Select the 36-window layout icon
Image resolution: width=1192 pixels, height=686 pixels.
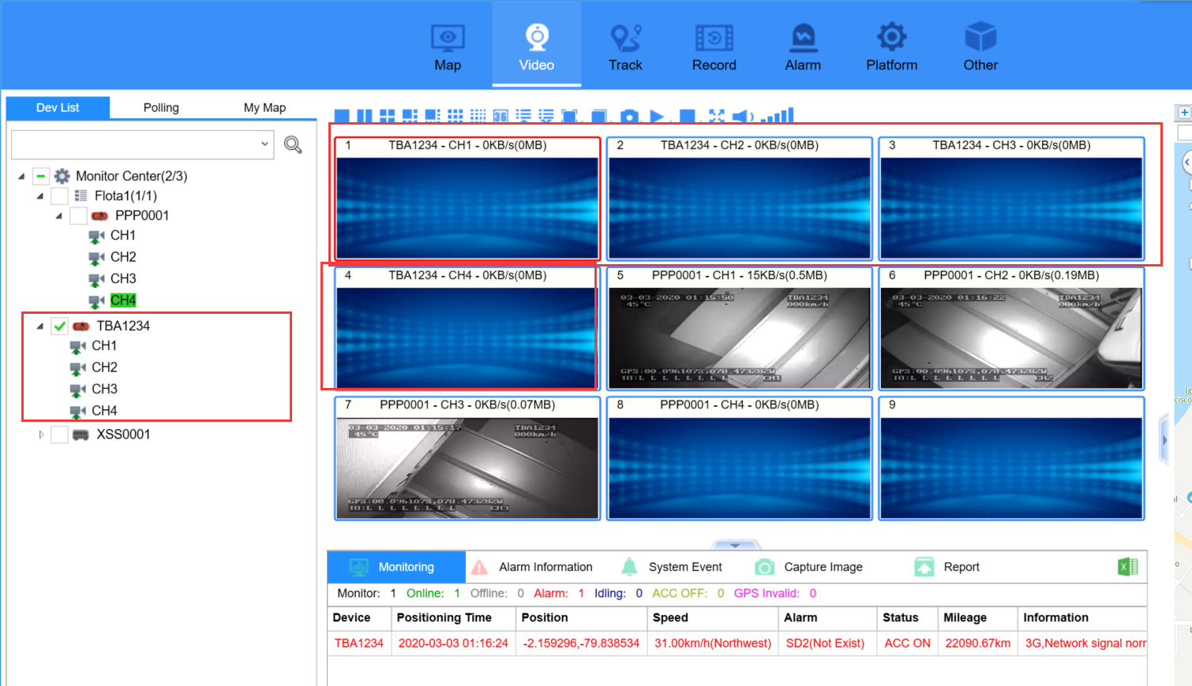(500, 116)
